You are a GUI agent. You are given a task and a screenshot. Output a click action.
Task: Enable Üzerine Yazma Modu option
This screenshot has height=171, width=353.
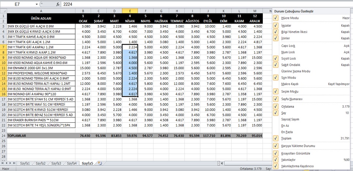coord(312,71)
